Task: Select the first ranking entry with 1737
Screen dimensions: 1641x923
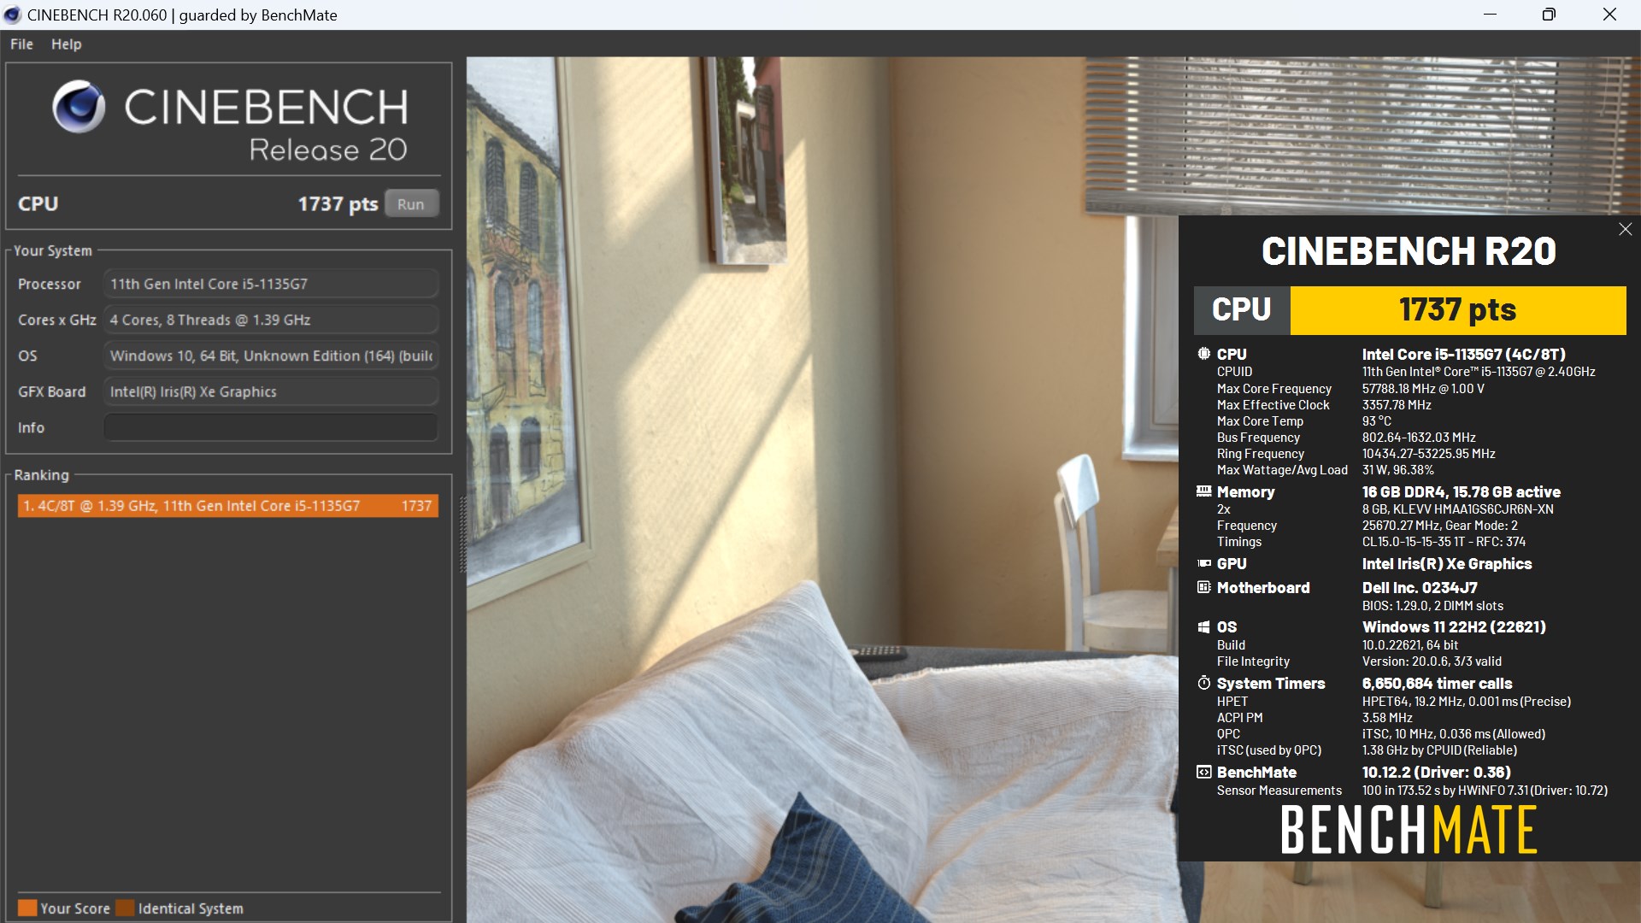Action: point(227,506)
